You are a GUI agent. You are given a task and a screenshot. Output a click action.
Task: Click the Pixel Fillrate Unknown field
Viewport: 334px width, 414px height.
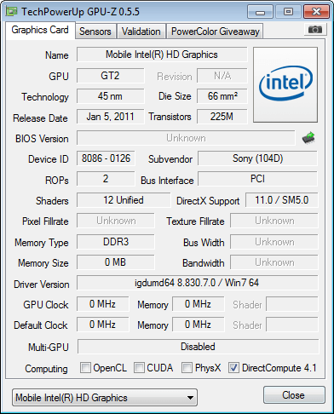point(116,221)
